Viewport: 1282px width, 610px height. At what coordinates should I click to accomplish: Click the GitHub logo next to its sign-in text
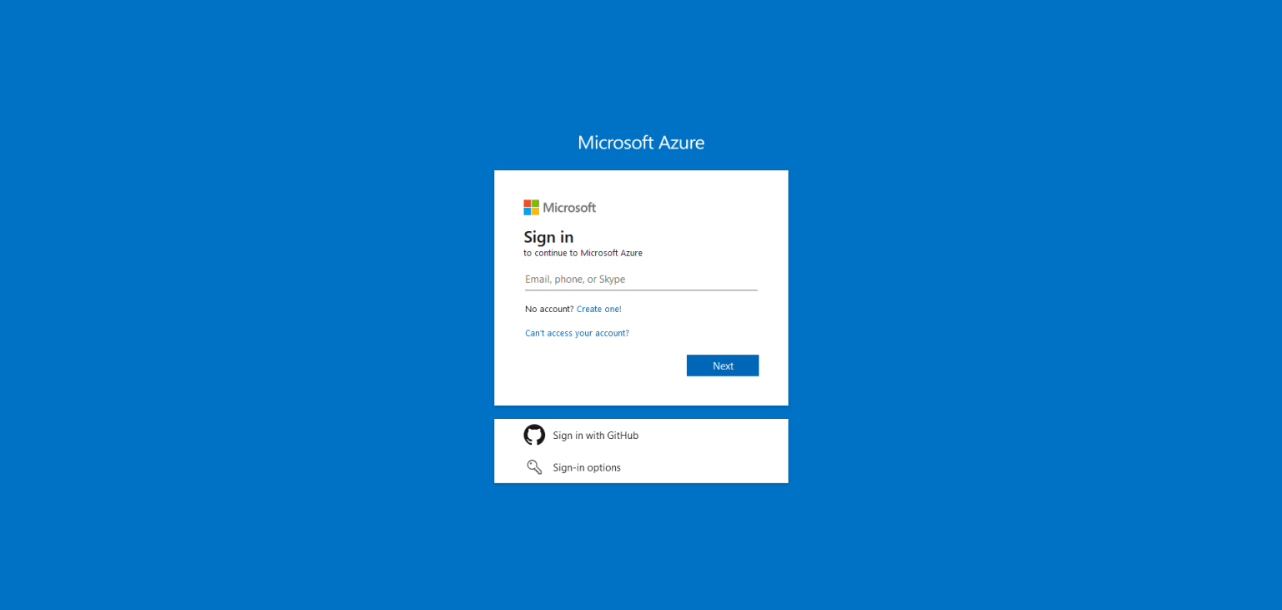point(535,435)
